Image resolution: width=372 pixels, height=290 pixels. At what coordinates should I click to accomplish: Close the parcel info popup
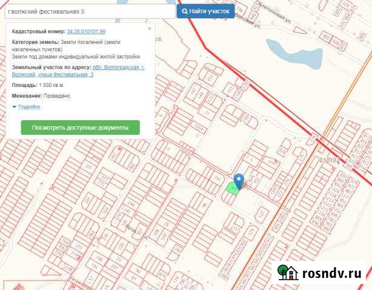(x=150, y=28)
